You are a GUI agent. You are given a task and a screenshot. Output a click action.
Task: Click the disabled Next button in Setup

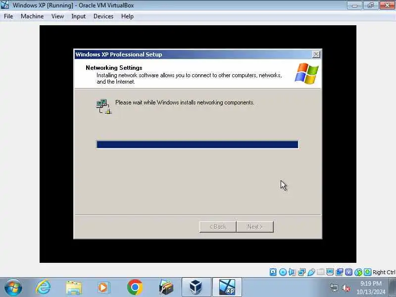pyautogui.click(x=255, y=227)
